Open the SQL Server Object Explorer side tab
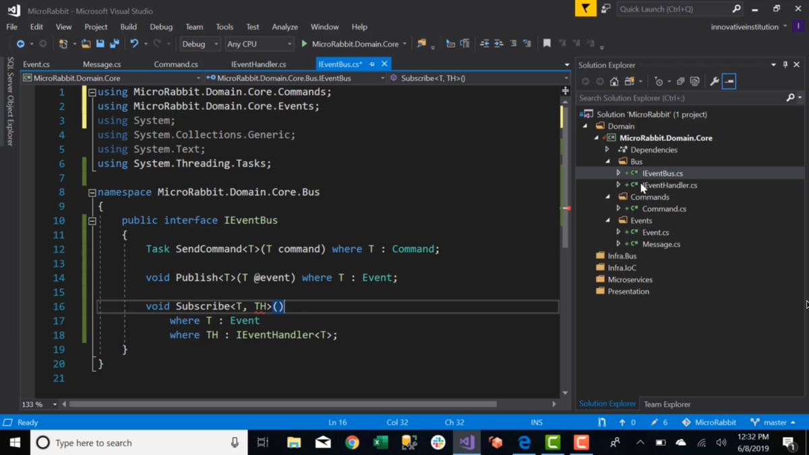The height and width of the screenshot is (455, 809). [10, 101]
